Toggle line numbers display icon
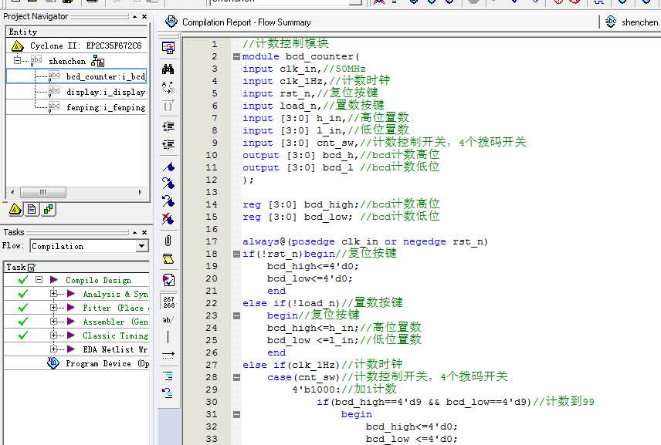Image resolution: width=661 pixels, height=445 pixels. tap(168, 301)
